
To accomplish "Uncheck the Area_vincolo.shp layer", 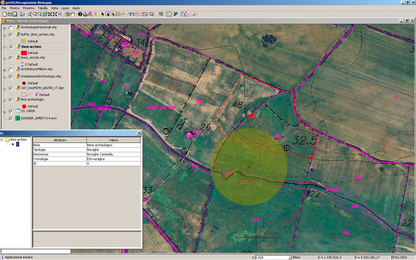I will tap(11, 58).
